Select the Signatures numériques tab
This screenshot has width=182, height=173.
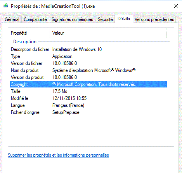click(72, 19)
